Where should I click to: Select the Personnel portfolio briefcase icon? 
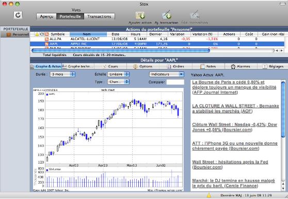pos(9,34)
